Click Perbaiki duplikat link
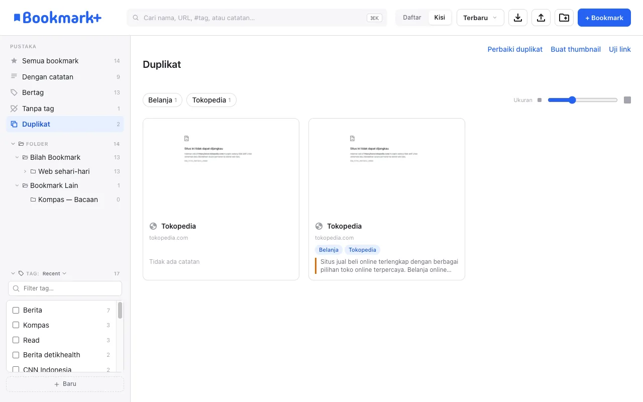The image size is (643, 402). pos(515,49)
